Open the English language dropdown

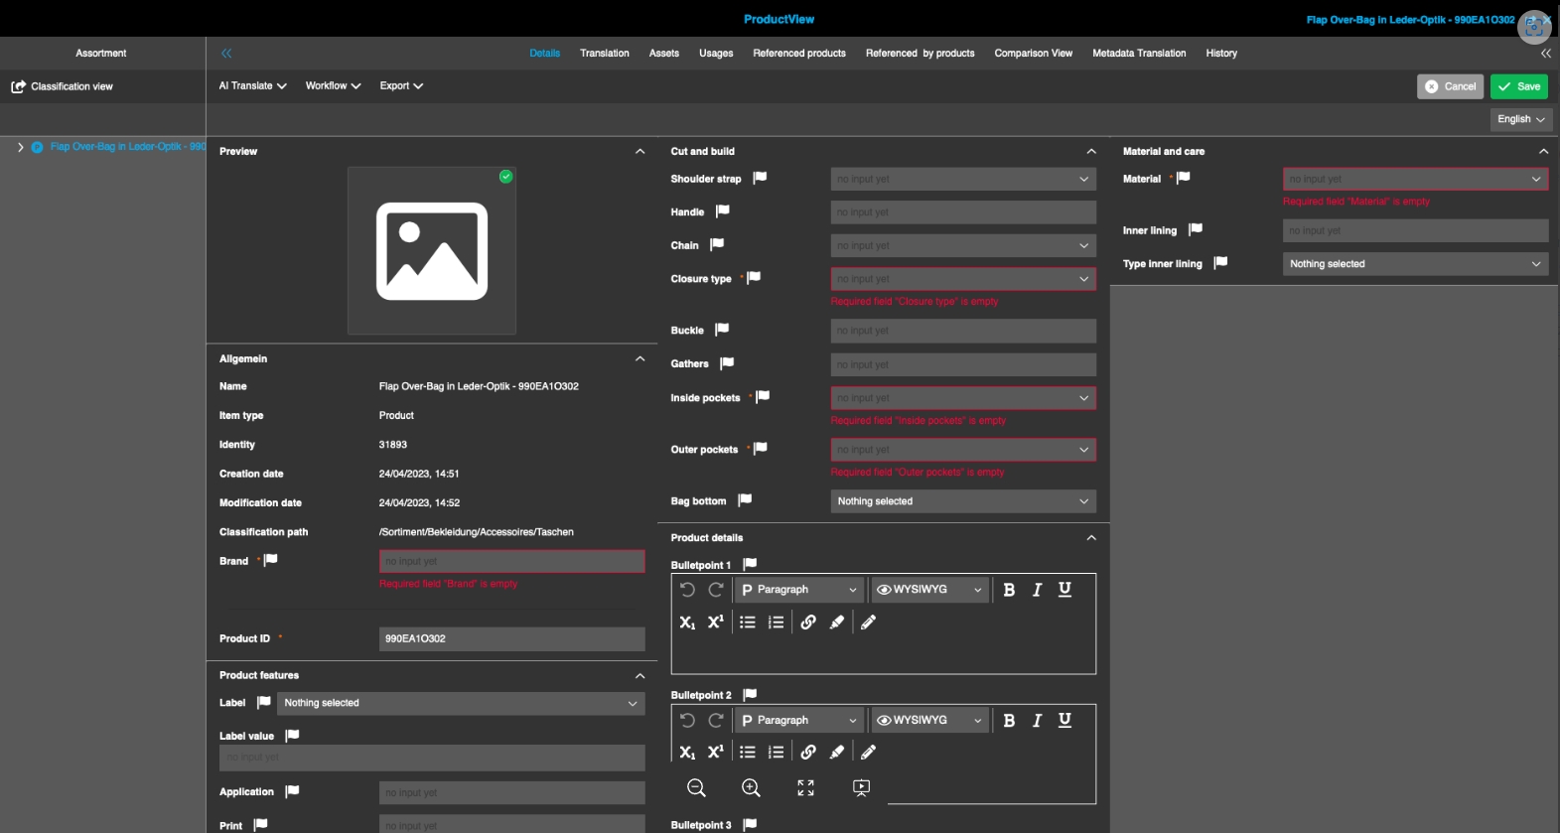point(1520,119)
